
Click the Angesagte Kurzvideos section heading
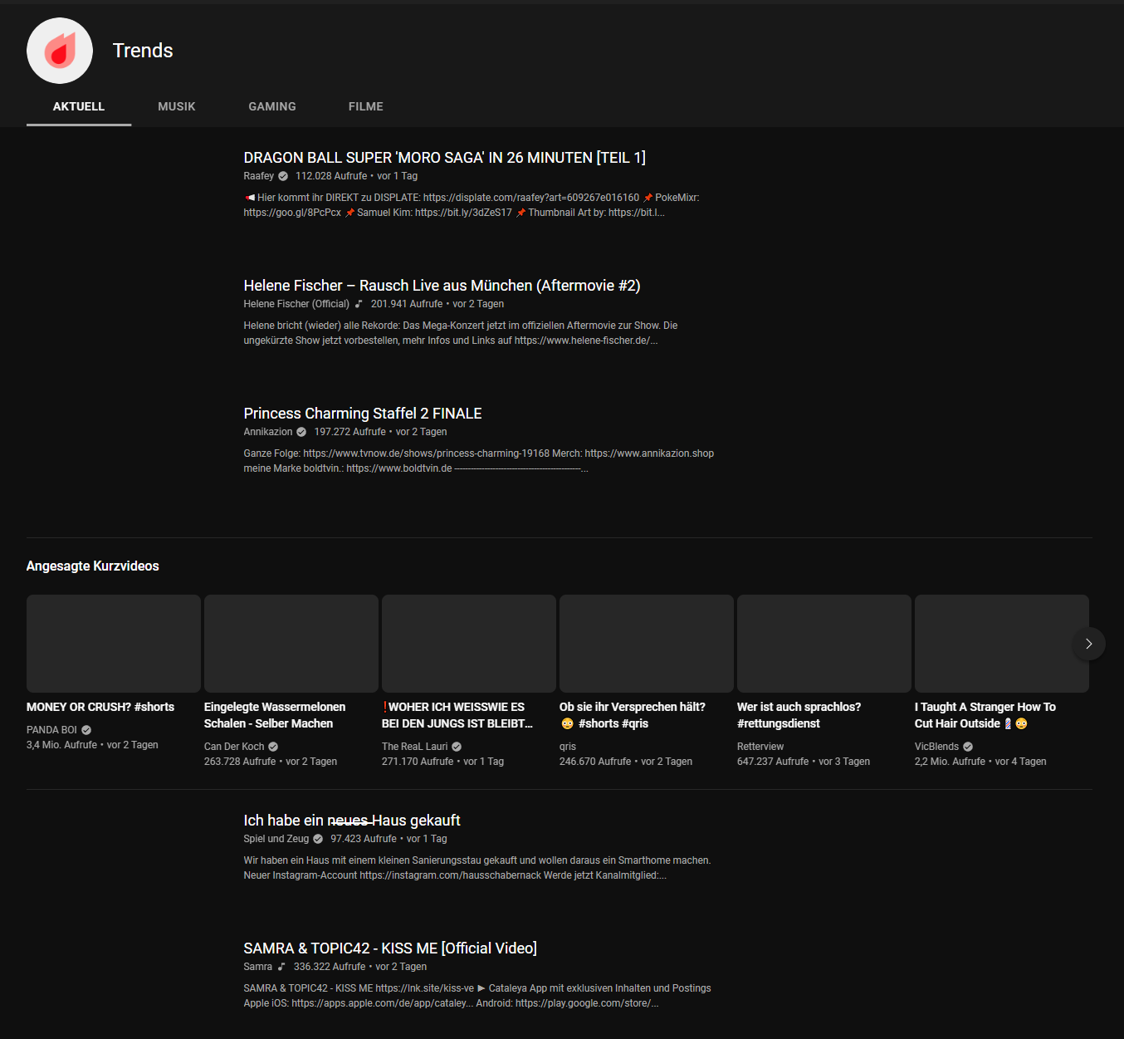[93, 566]
